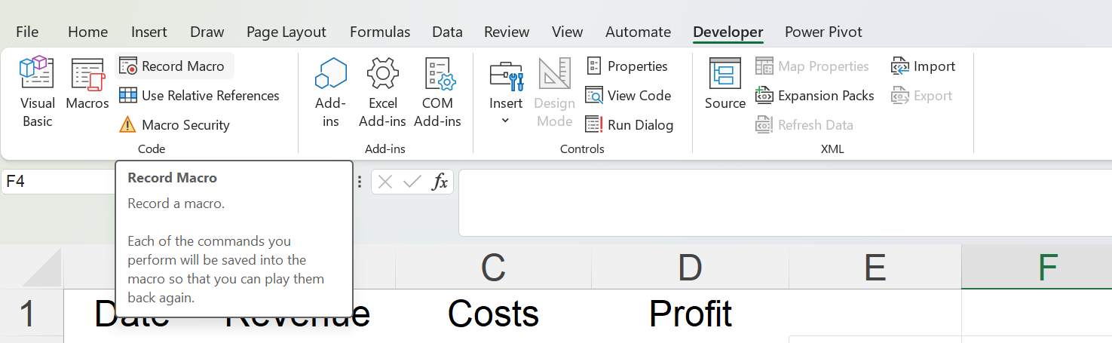Select column E header
The width and height of the screenshot is (1112, 343).
pos(875,268)
